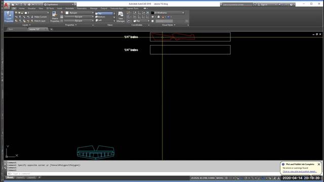The height and width of the screenshot is (182, 324).
Task: Open the Parametric ribbon tab
Action: 82,9
